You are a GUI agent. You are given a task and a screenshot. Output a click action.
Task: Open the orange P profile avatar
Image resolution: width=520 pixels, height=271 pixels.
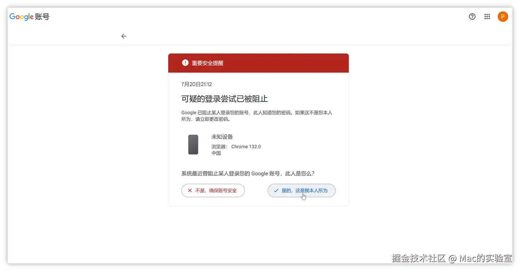point(503,17)
